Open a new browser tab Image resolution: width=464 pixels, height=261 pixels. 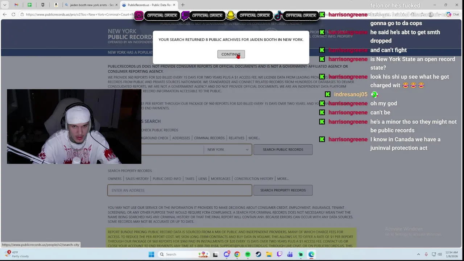pos(183,5)
